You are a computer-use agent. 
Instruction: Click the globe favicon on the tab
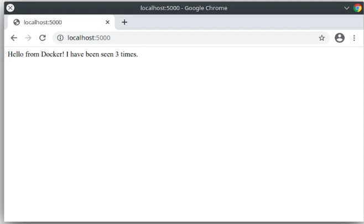tap(17, 22)
